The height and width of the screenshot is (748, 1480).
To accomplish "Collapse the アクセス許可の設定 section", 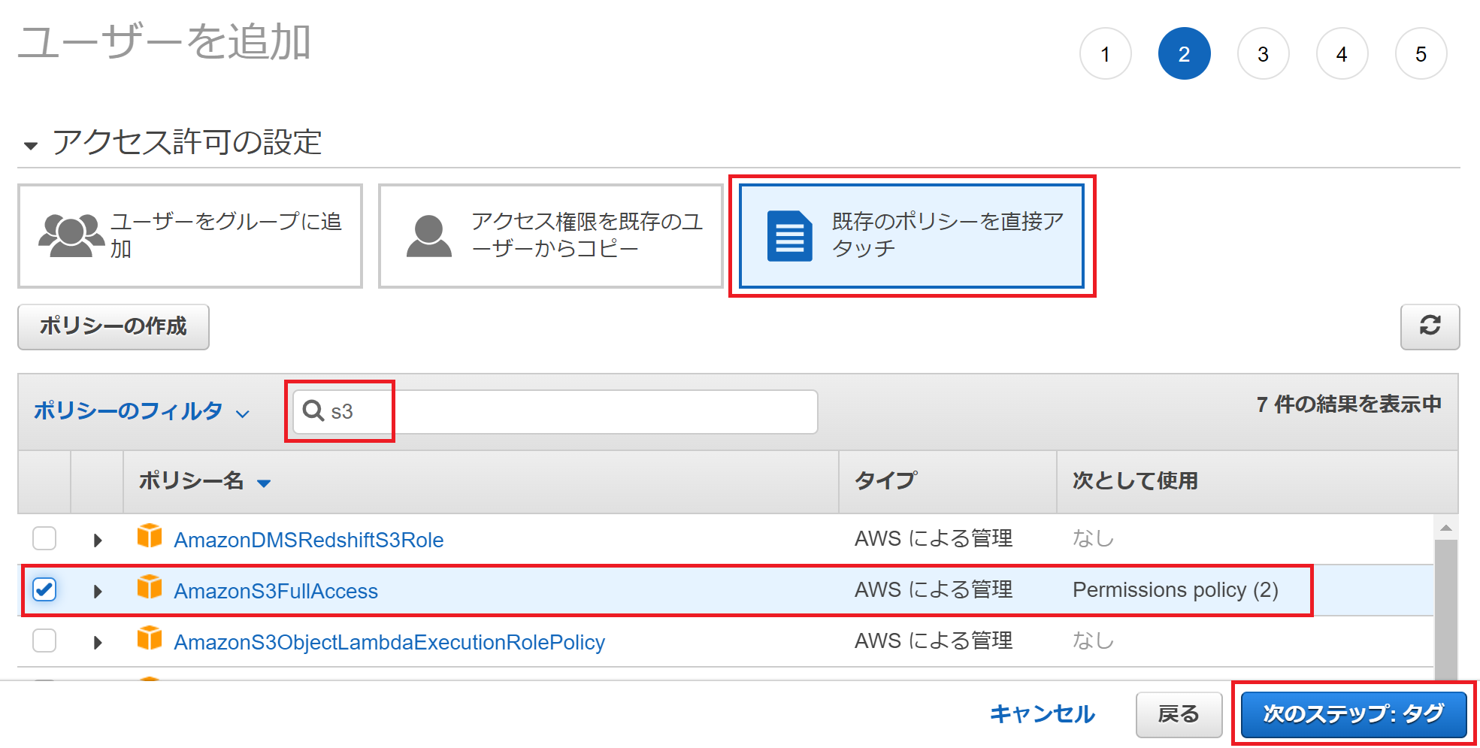I will pos(31,145).
